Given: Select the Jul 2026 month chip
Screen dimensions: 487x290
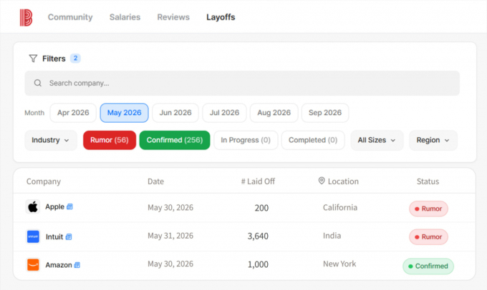Looking at the screenshot, I should coord(224,113).
